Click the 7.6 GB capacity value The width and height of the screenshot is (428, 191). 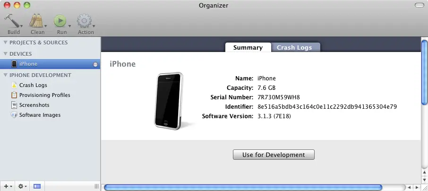(x=266, y=88)
